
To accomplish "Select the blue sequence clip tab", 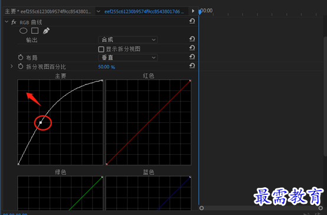I will [144, 11].
